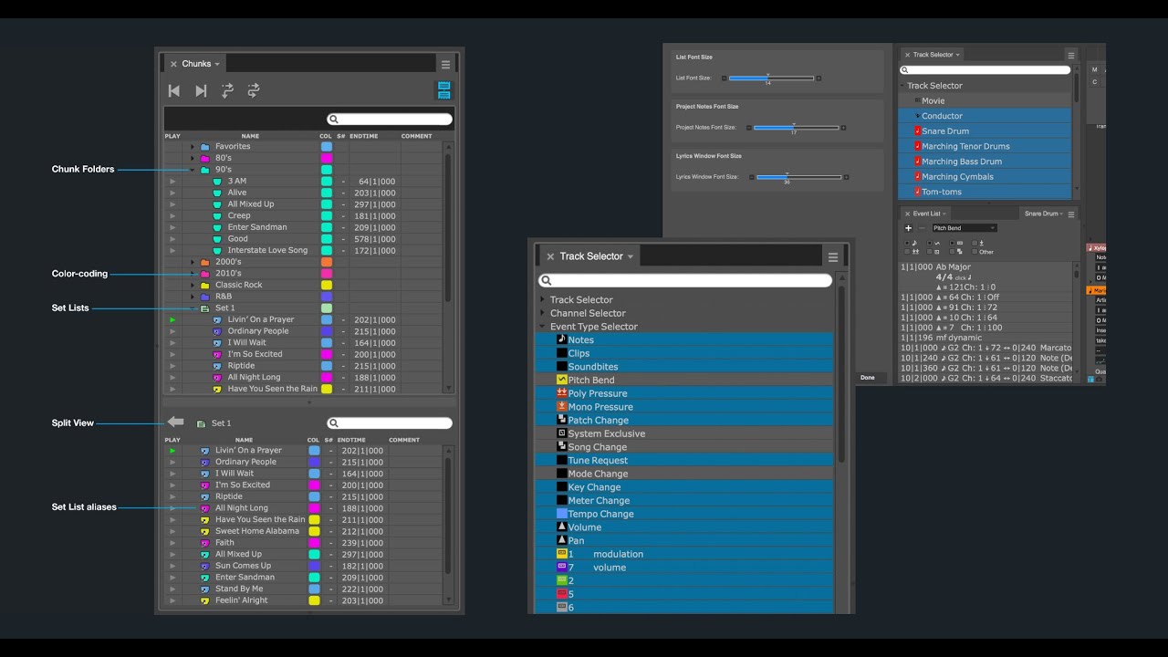Click the Song Change event type icon

pos(562,446)
